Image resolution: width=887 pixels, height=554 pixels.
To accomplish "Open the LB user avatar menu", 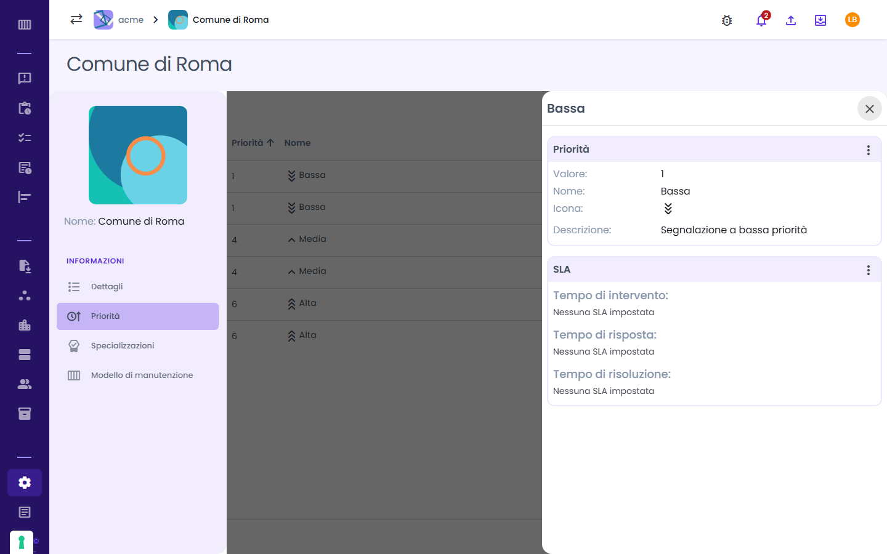I will (853, 20).
